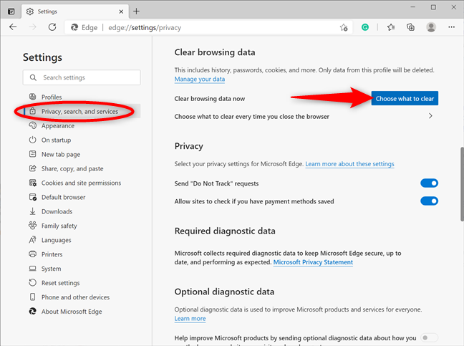The image size is (464, 346).
Task: Click the New tab page icon
Action: 32,154
